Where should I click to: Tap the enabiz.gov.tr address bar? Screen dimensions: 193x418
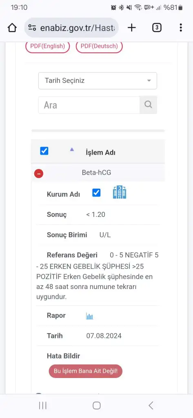coord(71,28)
